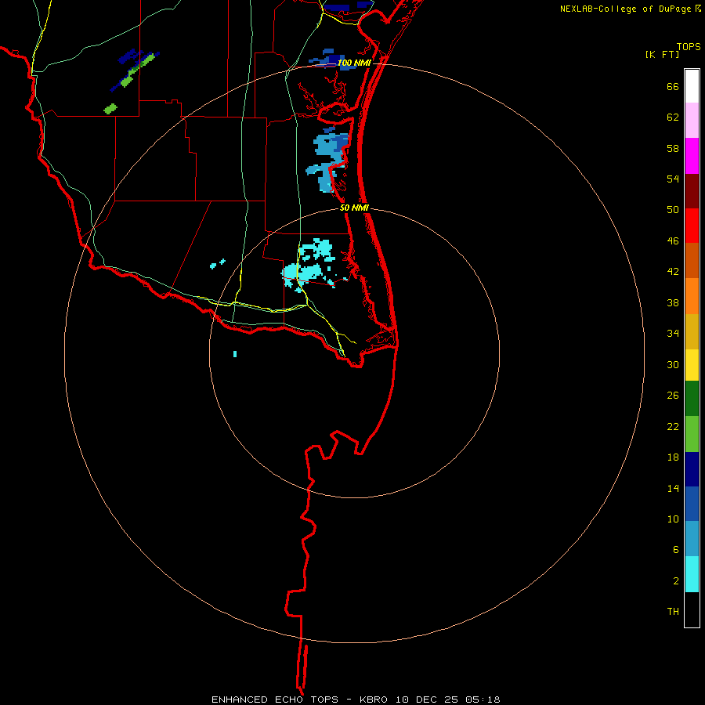This screenshot has width=705, height=705.
Task: Click the isolated green echo blob in northwest
Action: [110, 109]
